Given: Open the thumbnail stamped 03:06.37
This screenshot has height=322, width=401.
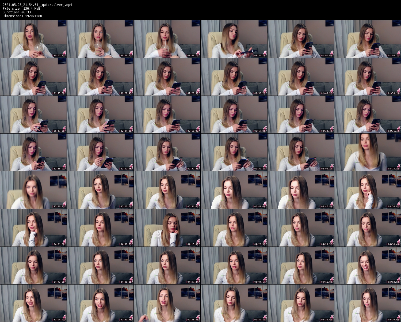Looking at the screenshot, I should coord(301,152).
